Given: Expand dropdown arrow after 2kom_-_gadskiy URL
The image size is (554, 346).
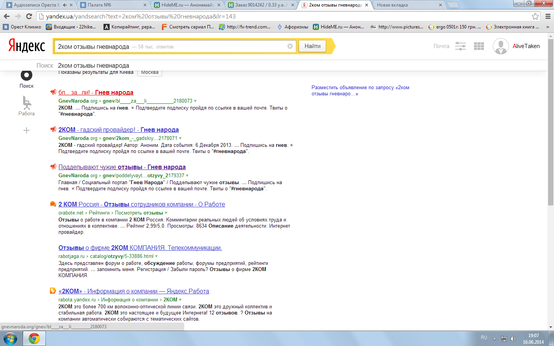Looking at the screenshot, I should (x=180, y=138).
